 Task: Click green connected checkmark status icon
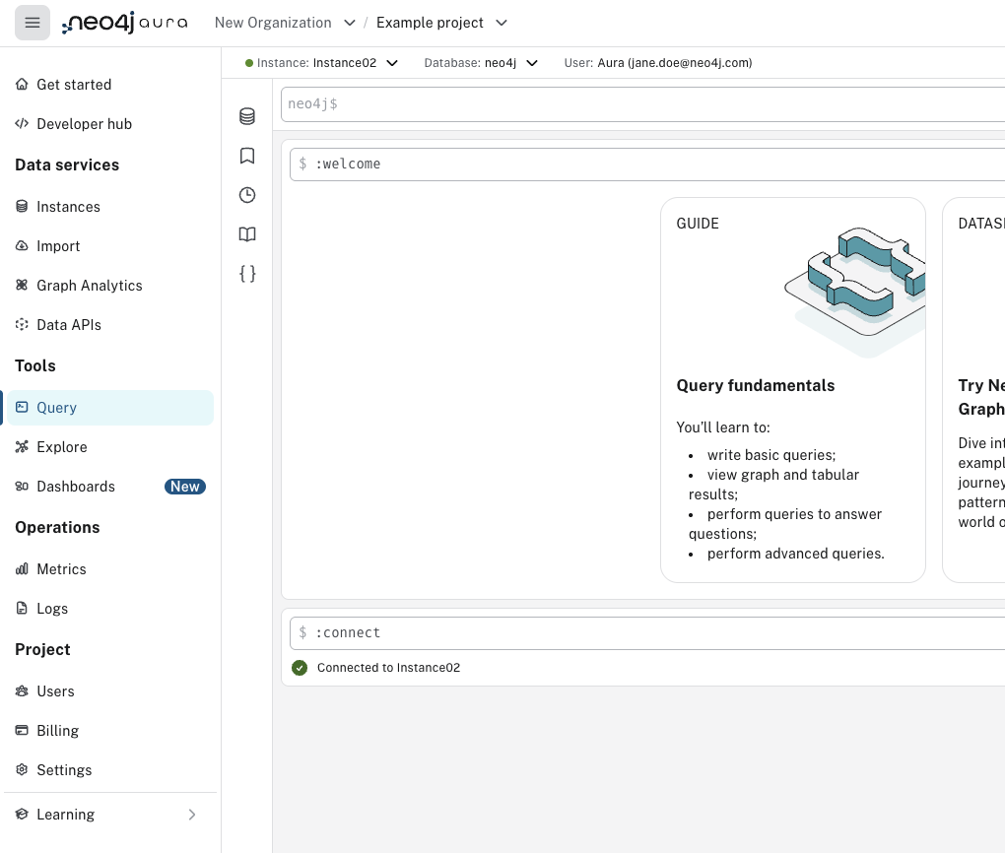[x=300, y=668]
